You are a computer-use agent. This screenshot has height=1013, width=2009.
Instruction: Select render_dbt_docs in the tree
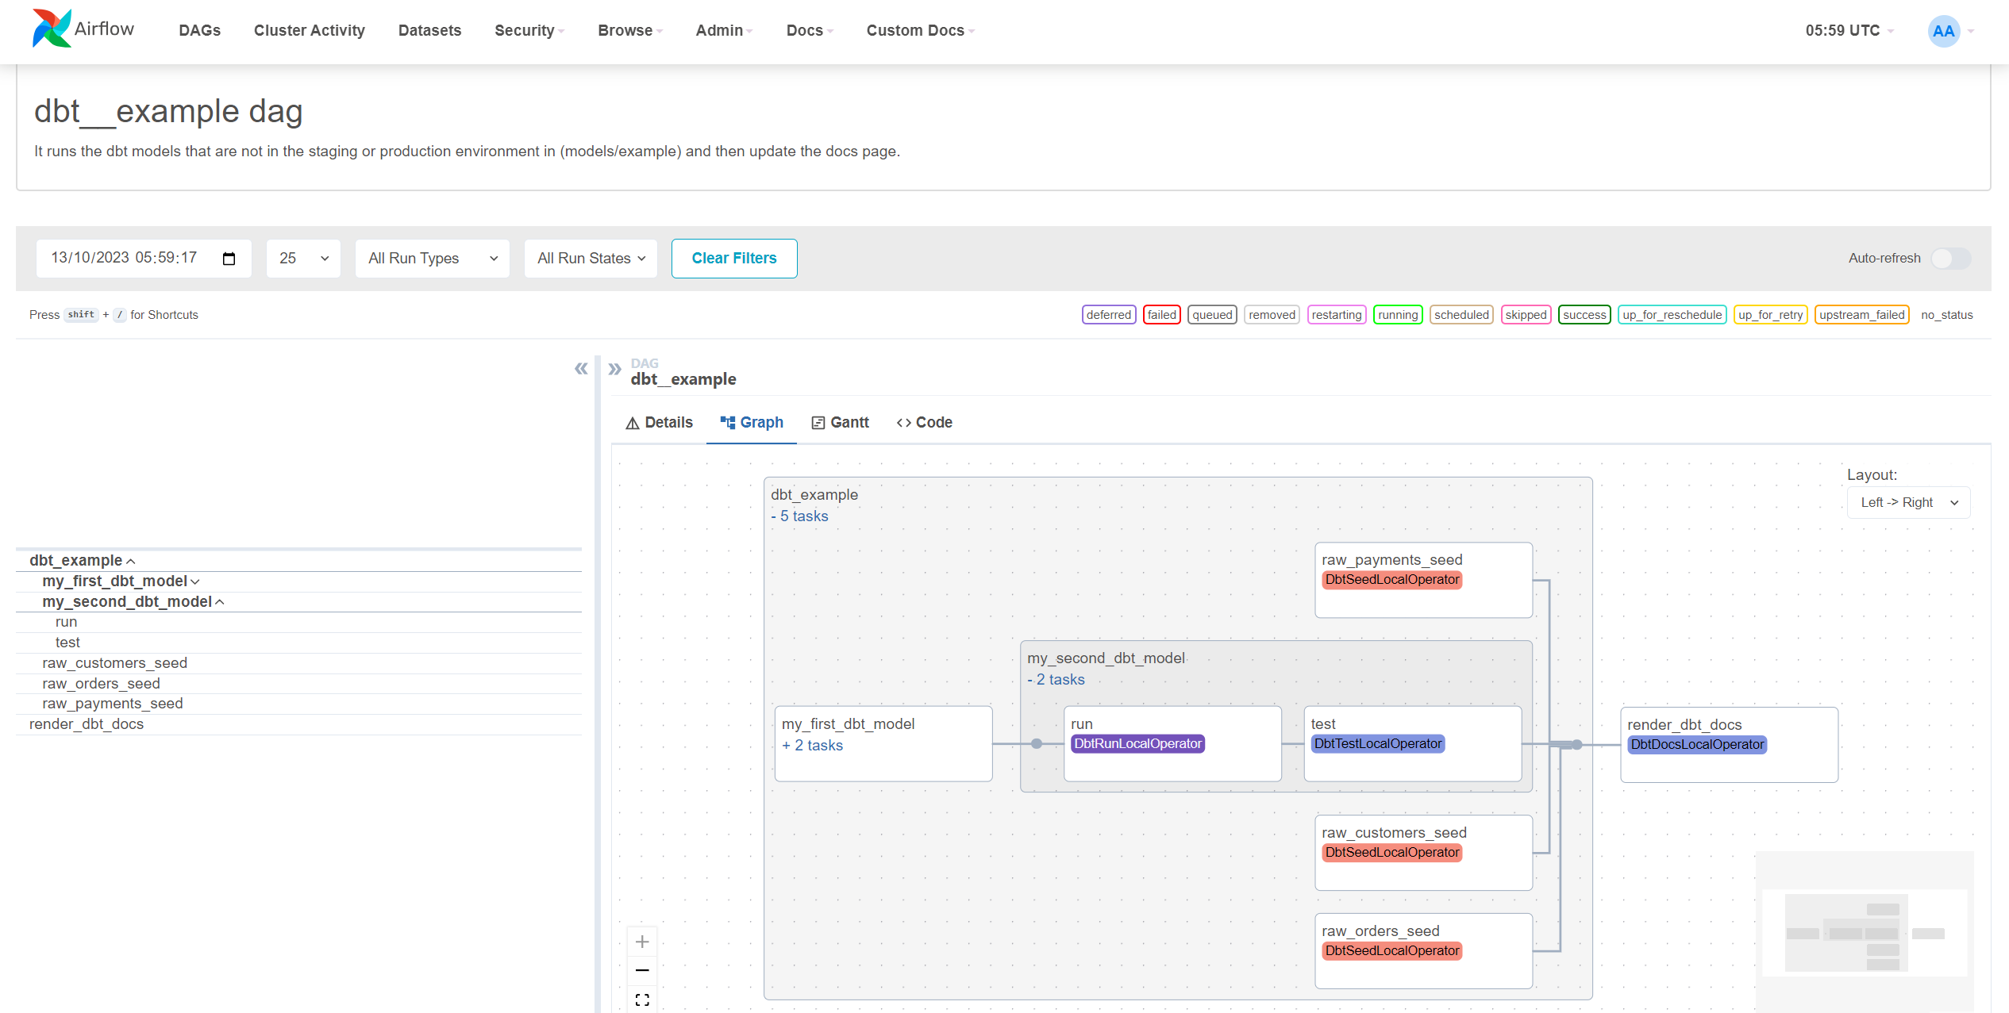click(x=298, y=724)
